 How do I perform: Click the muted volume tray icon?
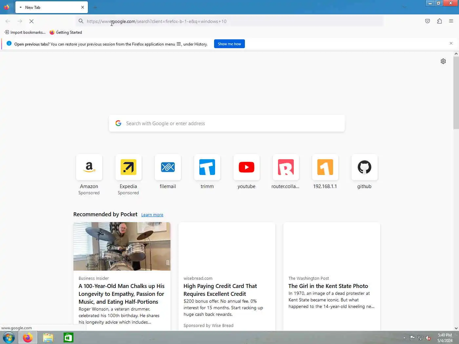[428, 338]
